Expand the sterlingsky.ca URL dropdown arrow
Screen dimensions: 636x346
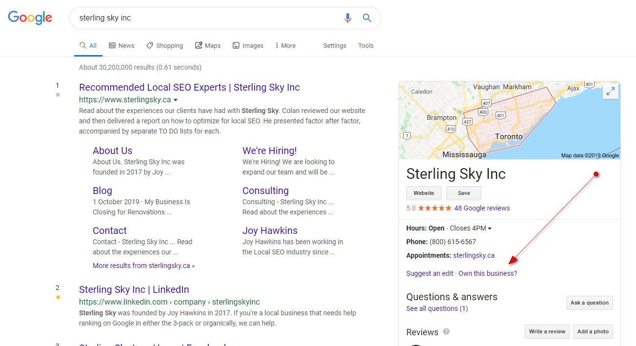(x=176, y=100)
